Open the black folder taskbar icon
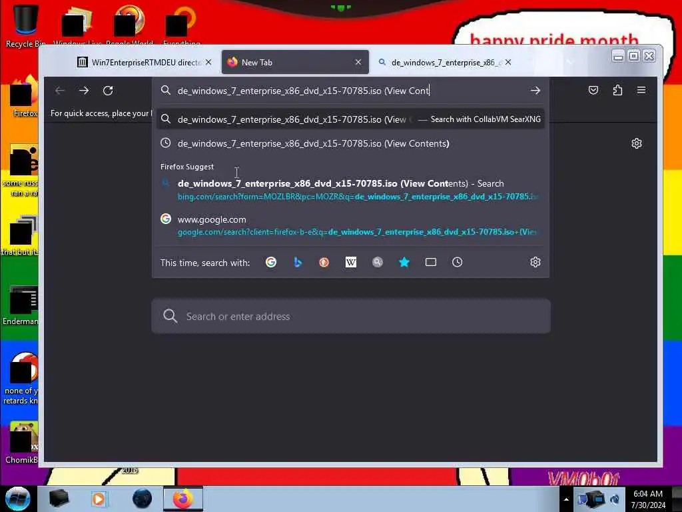682x512 pixels. point(59,499)
